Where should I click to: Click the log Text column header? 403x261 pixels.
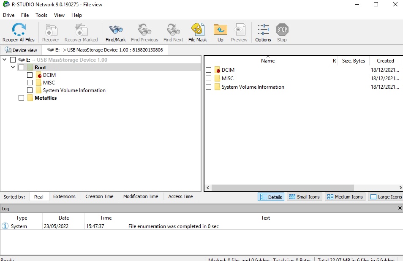[265, 218]
